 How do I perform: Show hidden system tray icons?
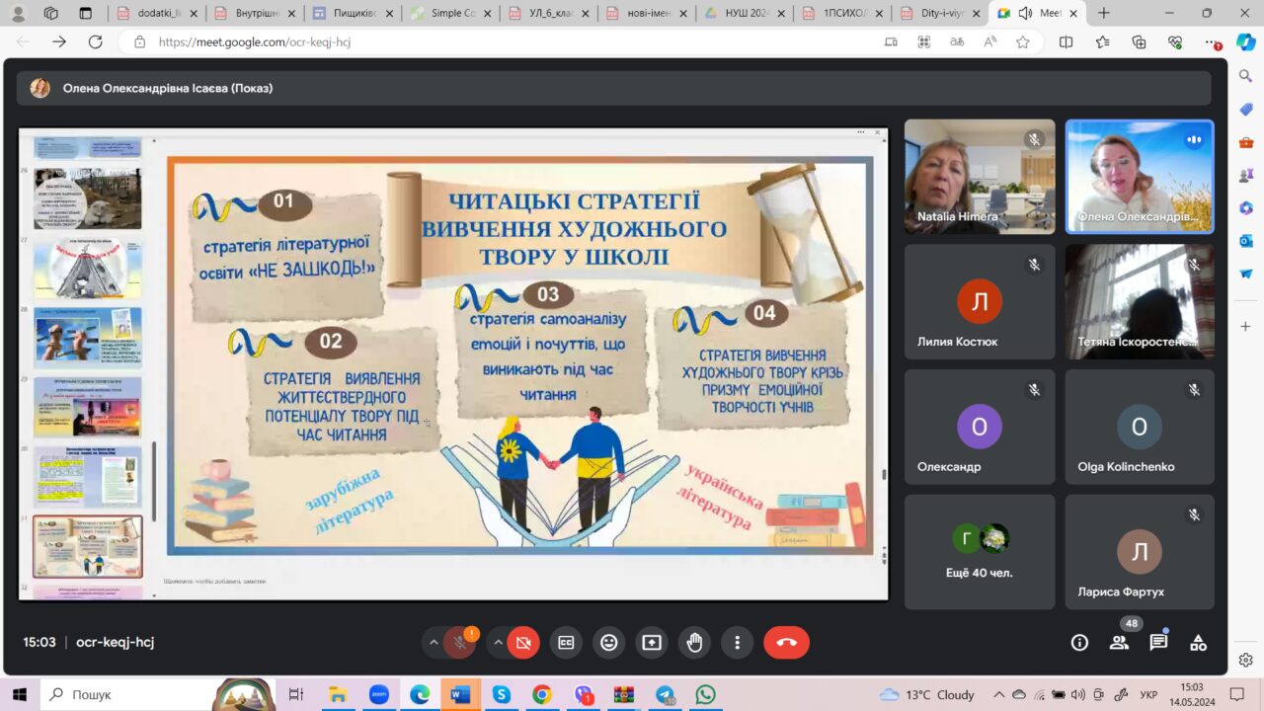tap(999, 694)
